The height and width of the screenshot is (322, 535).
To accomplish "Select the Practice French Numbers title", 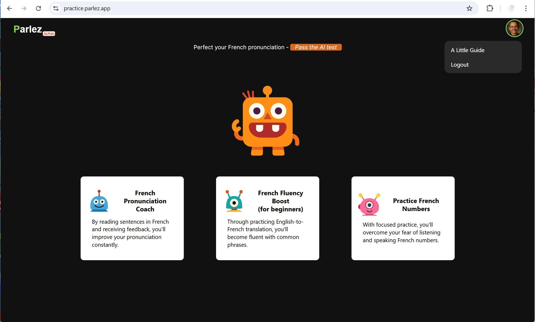I will [x=416, y=205].
